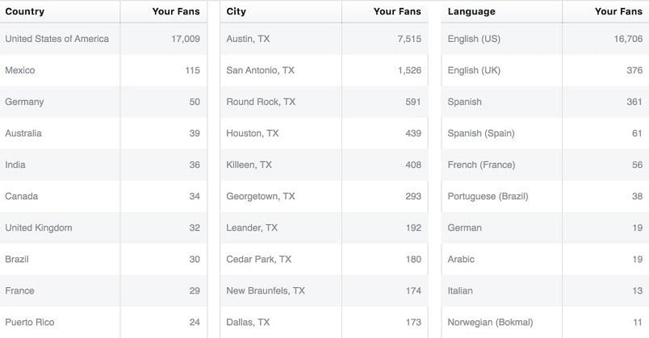Select the Round Rock, TX entry

(x=324, y=102)
